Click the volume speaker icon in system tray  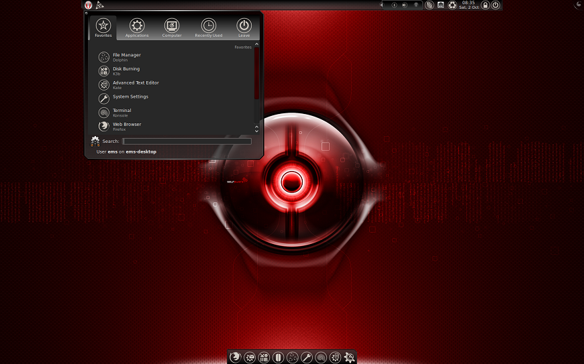click(x=405, y=5)
